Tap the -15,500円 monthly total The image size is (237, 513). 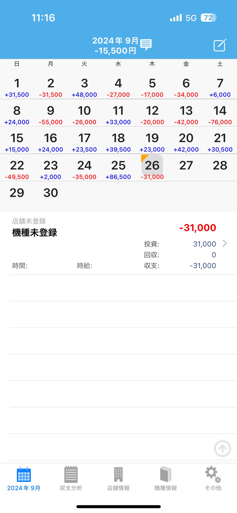click(x=115, y=51)
